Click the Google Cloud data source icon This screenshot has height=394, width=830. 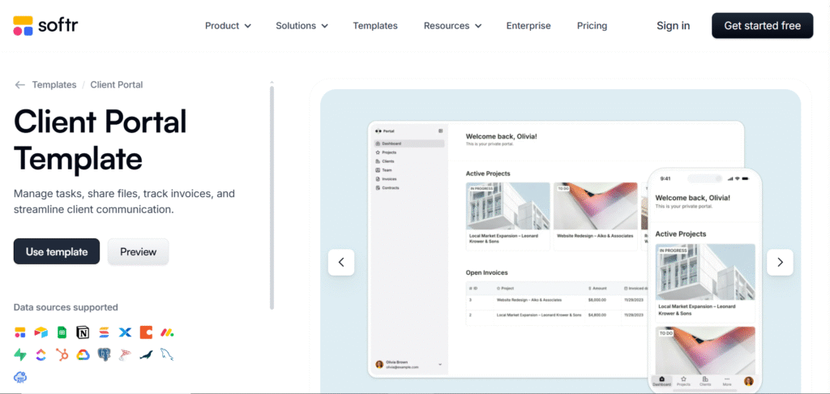[x=83, y=354]
